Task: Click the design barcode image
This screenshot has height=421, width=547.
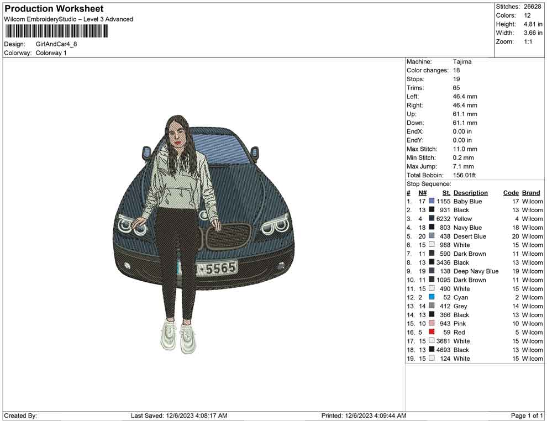Action: [x=55, y=30]
